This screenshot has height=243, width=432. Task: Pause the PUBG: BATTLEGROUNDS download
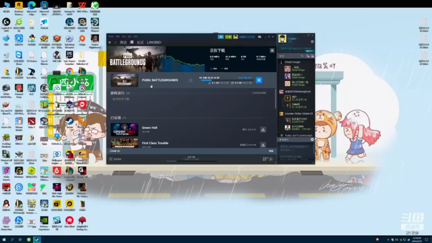click(x=259, y=80)
